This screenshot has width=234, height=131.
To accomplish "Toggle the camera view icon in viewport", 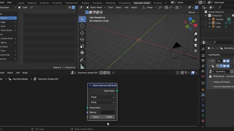I will click(196, 45).
